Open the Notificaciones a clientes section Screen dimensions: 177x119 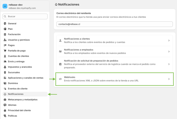pos(114,41)
